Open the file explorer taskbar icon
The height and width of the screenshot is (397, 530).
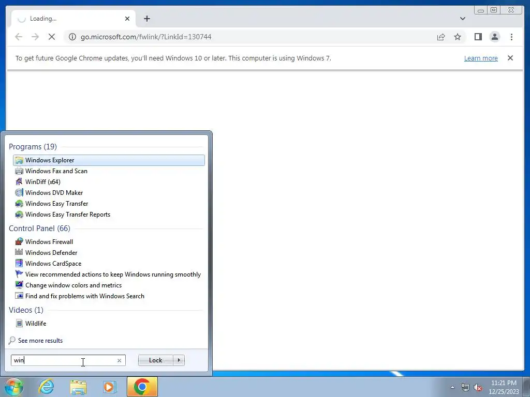click(x=78, y=387)
